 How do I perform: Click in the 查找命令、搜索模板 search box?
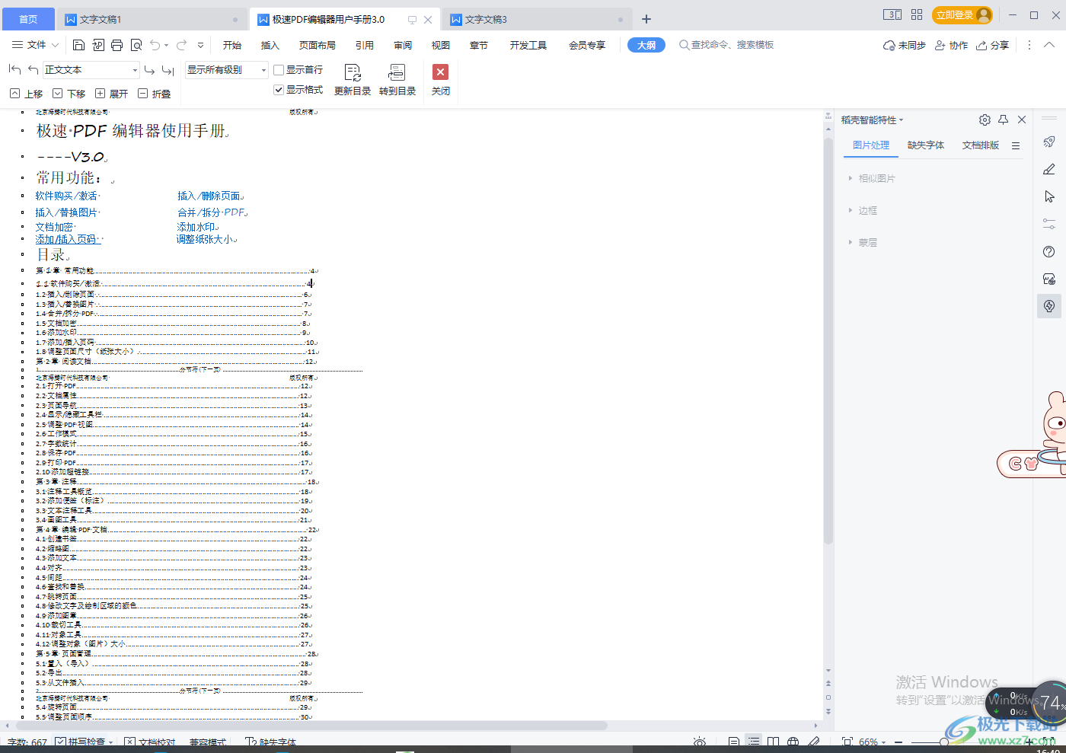[727, 45]
